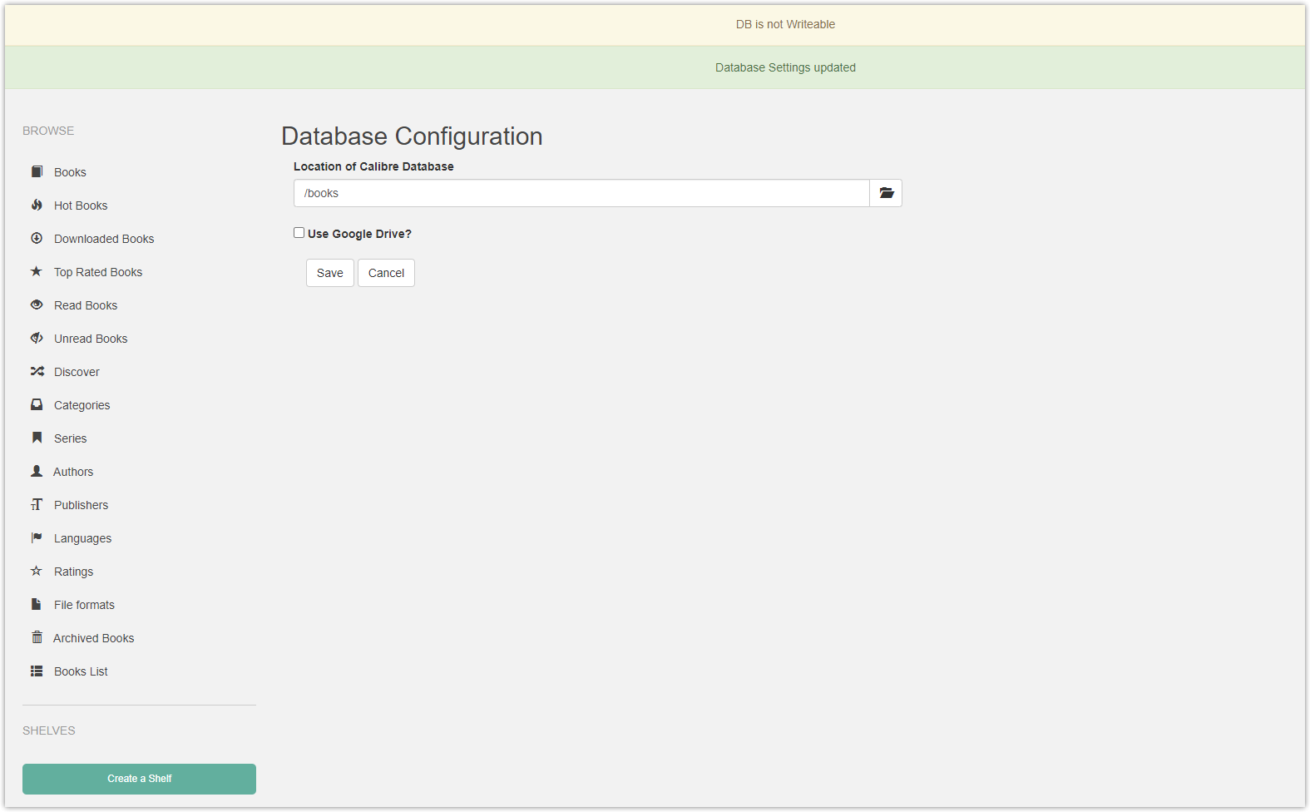Enable the Use Google Drive checkbox
The width and height of the screenshot is (1310, 812).
click(299, 233)
